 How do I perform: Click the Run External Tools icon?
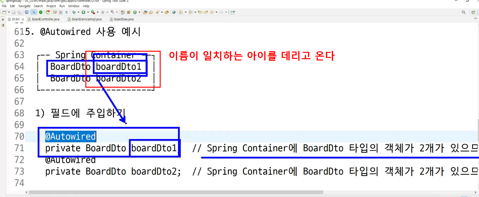(x=93, y=12)
